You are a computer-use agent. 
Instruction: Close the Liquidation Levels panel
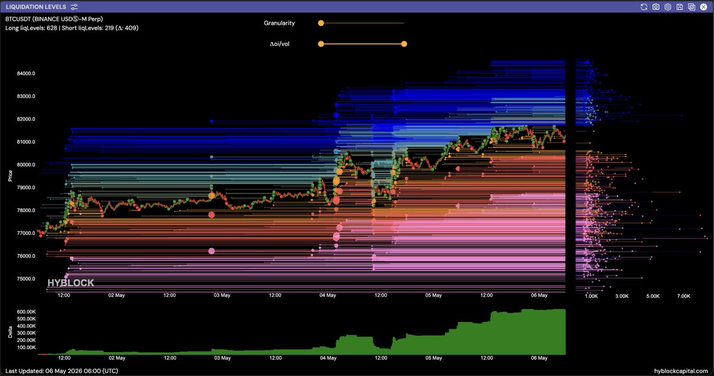click(704, 7)
